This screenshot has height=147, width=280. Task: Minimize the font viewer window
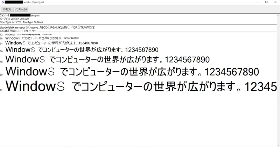point(258,2)
